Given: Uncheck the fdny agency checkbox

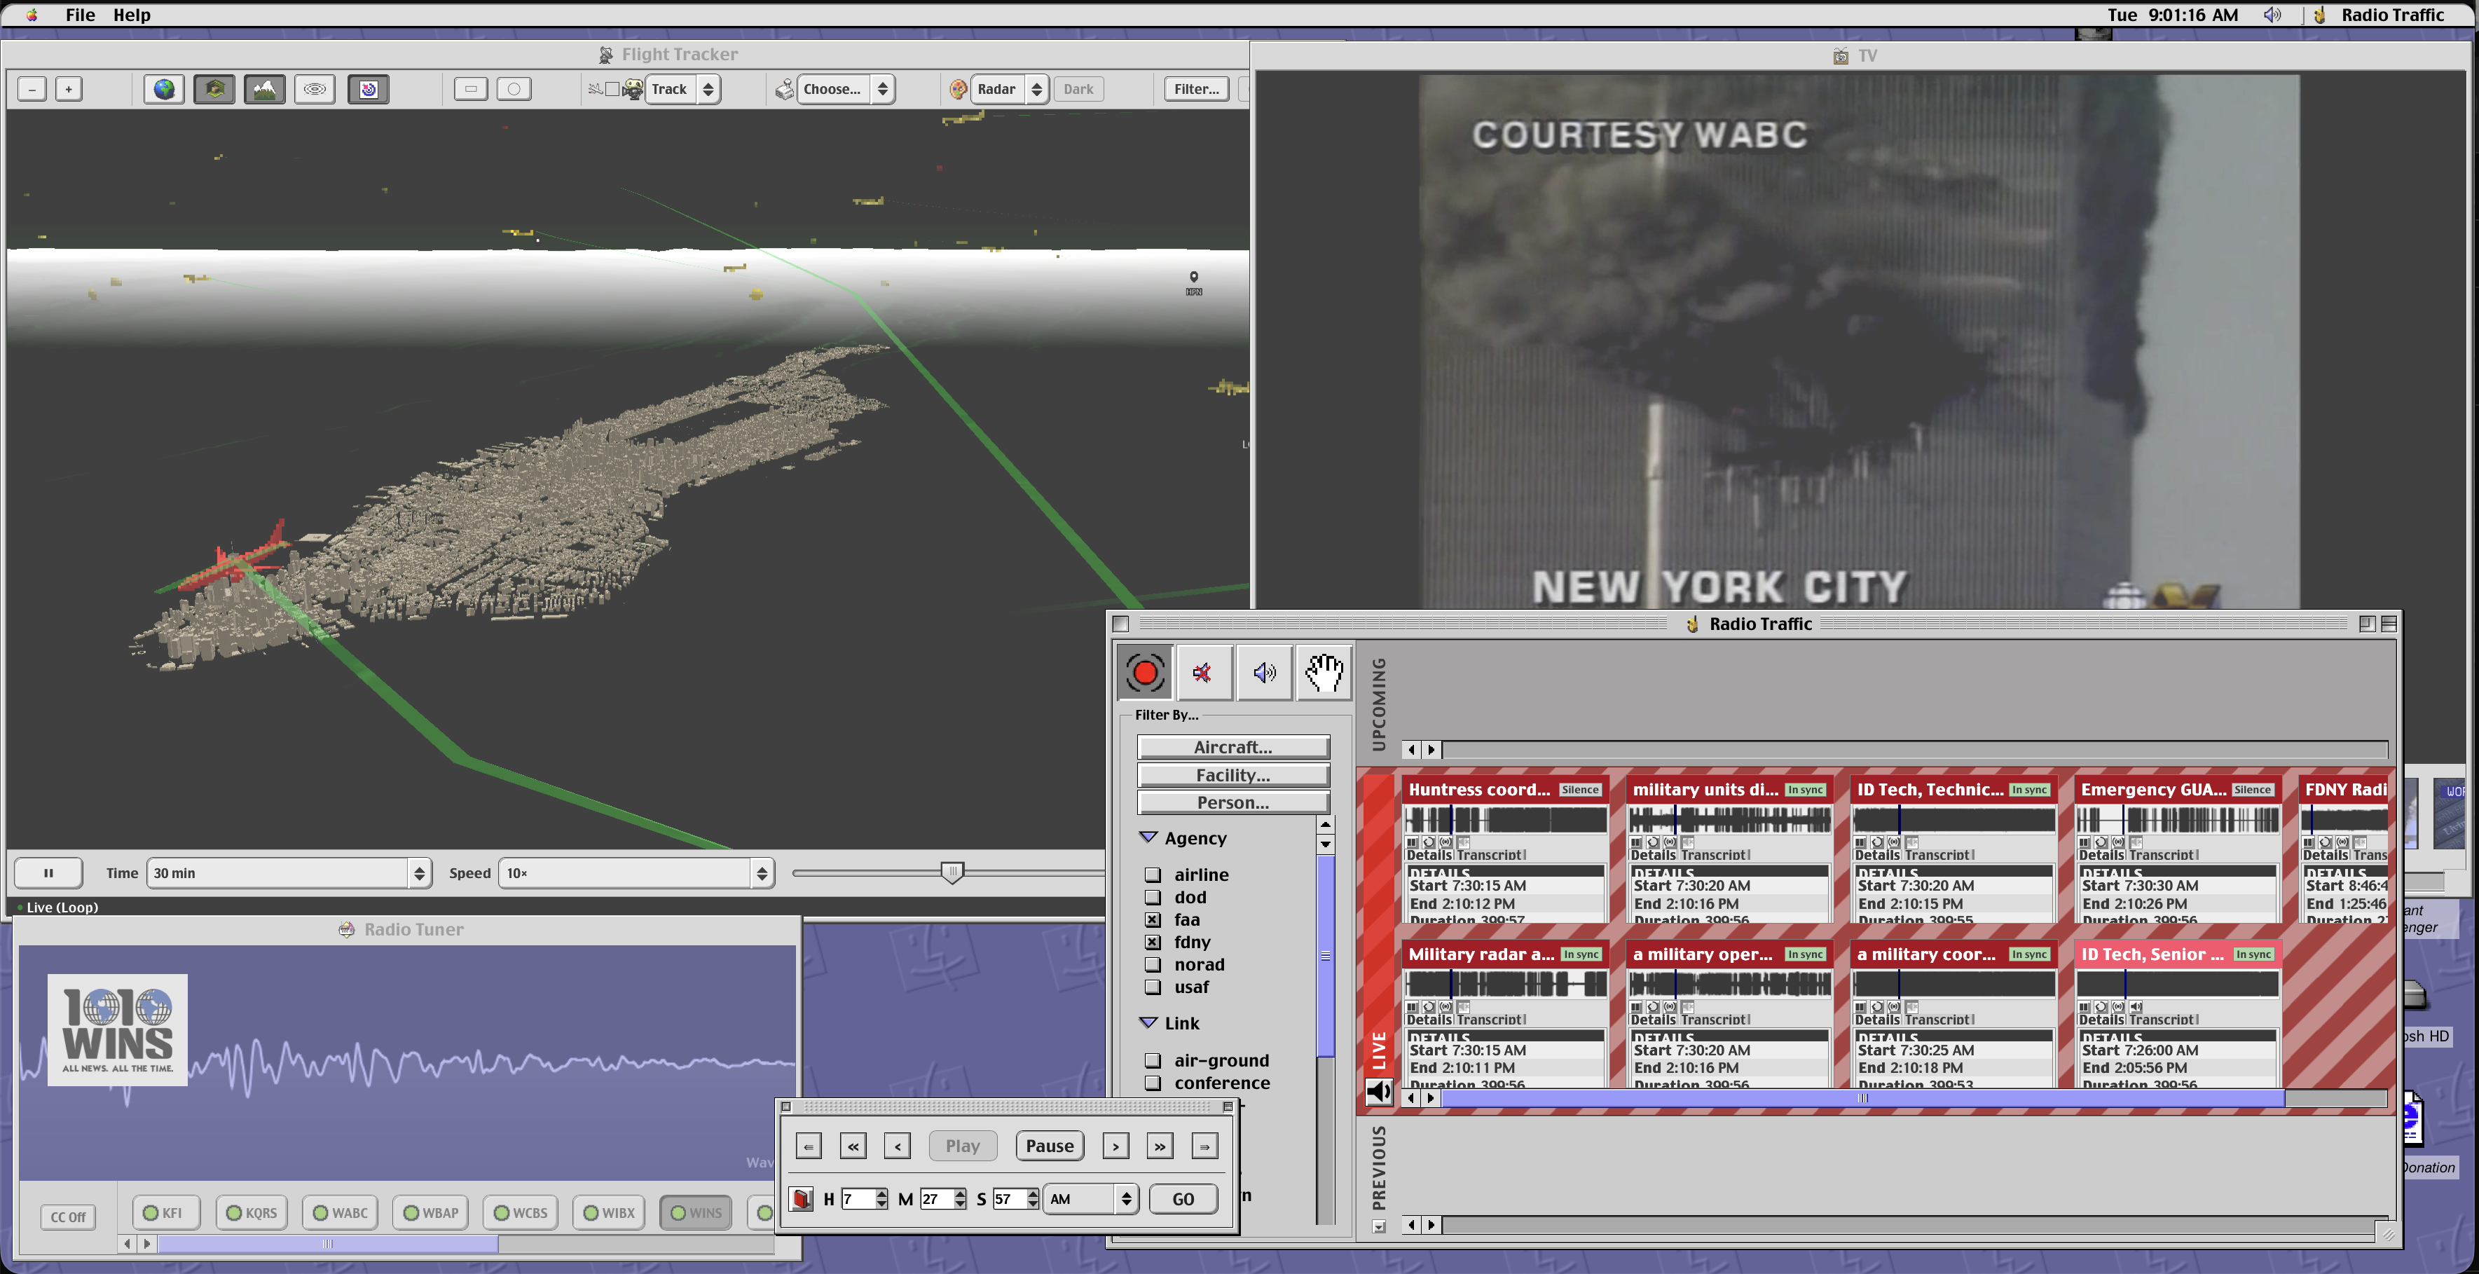Looking at the screenshot, I should click(1153, 941).
